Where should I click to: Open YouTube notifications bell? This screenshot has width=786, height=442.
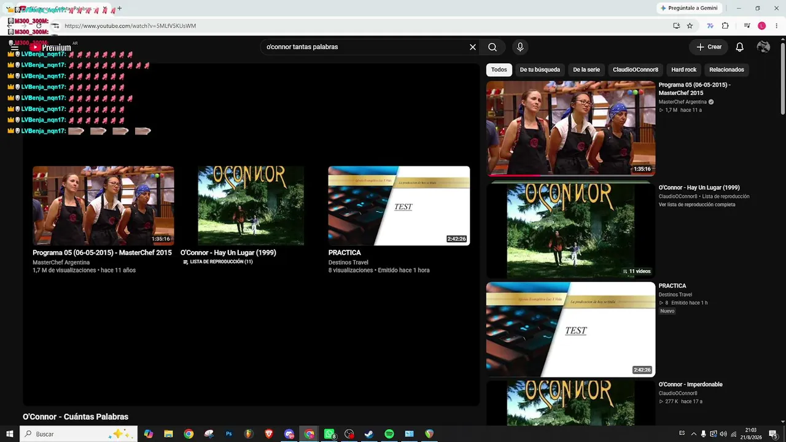[x=740, y=47]
